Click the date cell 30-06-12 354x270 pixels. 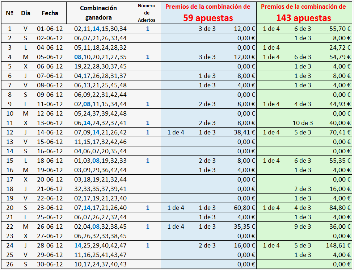click(50, 264)
